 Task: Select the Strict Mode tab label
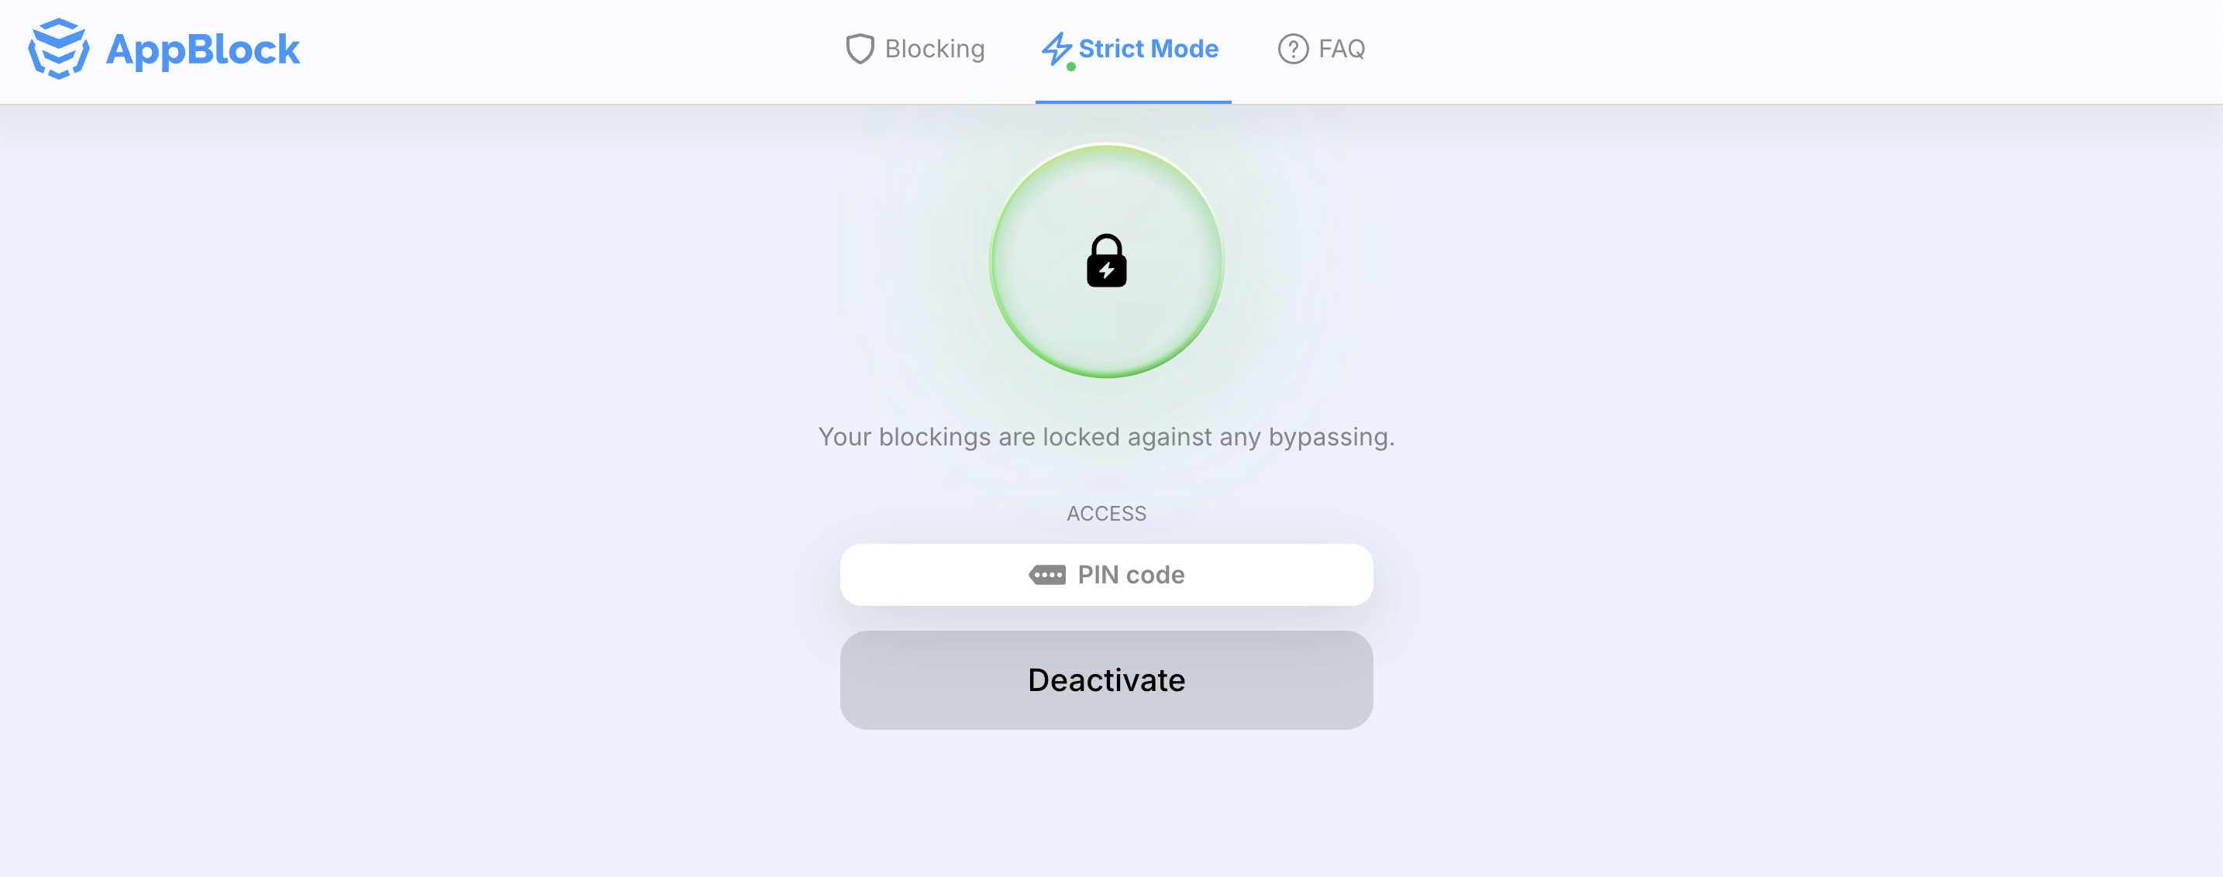[1148, 49]
